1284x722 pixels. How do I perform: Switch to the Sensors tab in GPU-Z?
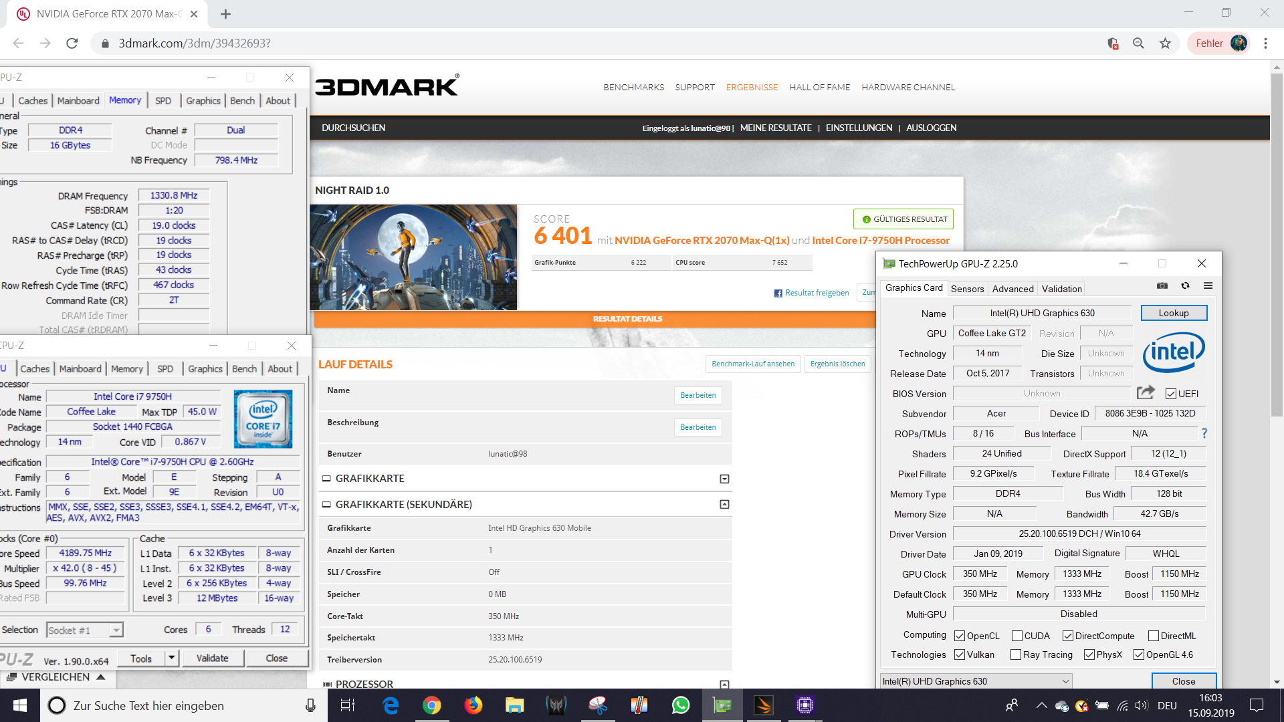tap(967, 289)
